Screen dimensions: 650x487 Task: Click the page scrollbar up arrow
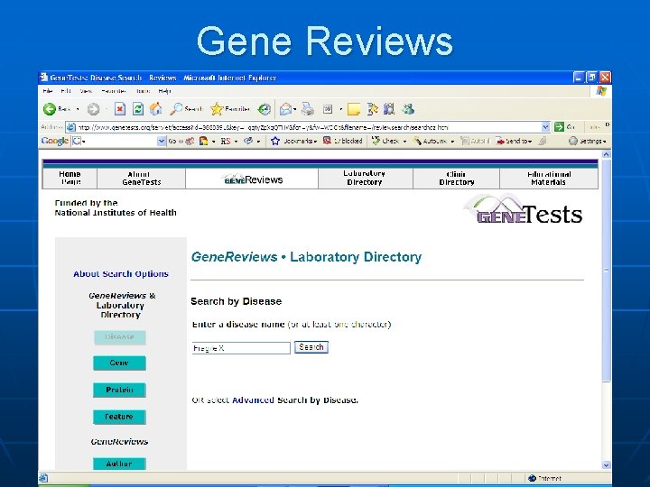pyautogui.click(x=606, y=154)
